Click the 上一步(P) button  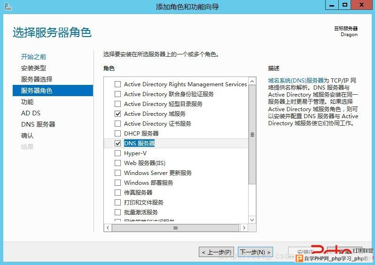point(217,252)
